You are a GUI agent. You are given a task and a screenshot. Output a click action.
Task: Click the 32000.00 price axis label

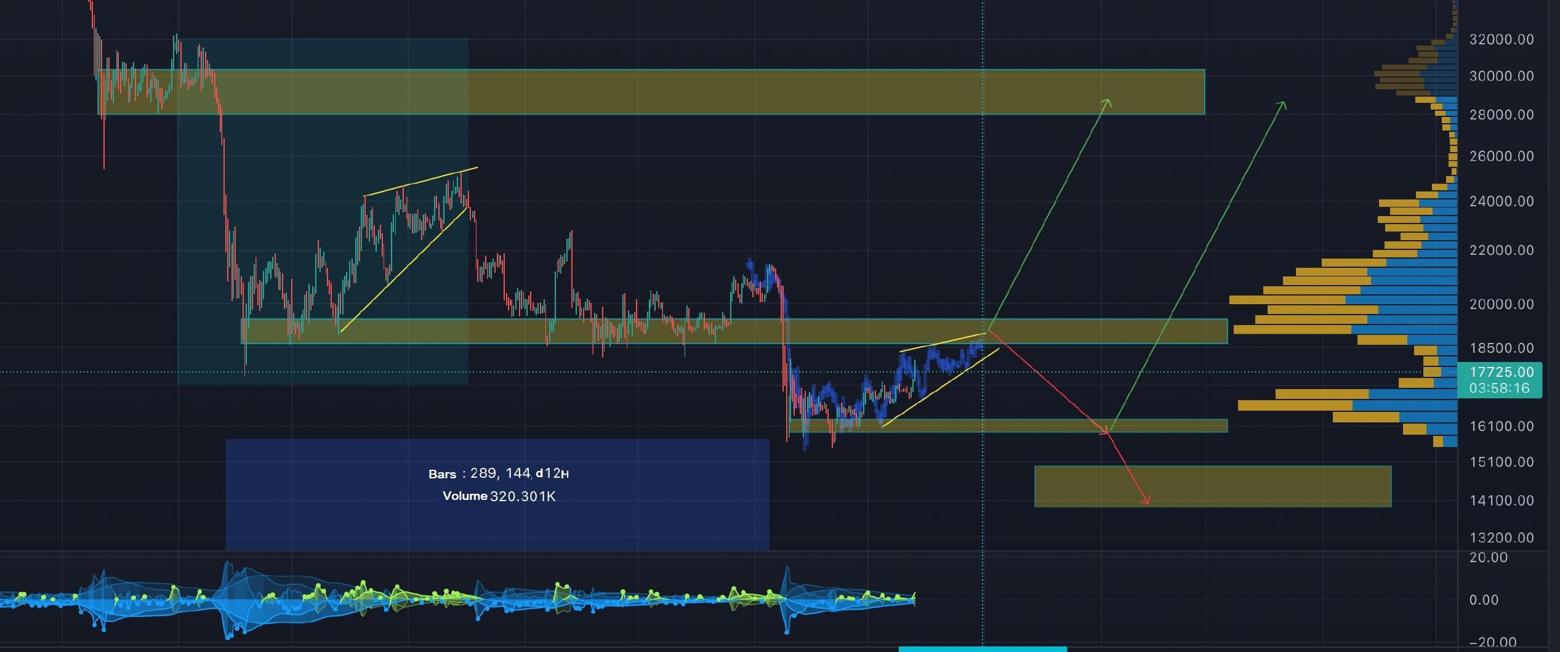click(1502, 39)
